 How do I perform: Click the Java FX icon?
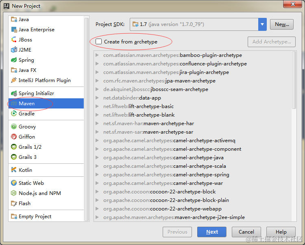point(14,70)
